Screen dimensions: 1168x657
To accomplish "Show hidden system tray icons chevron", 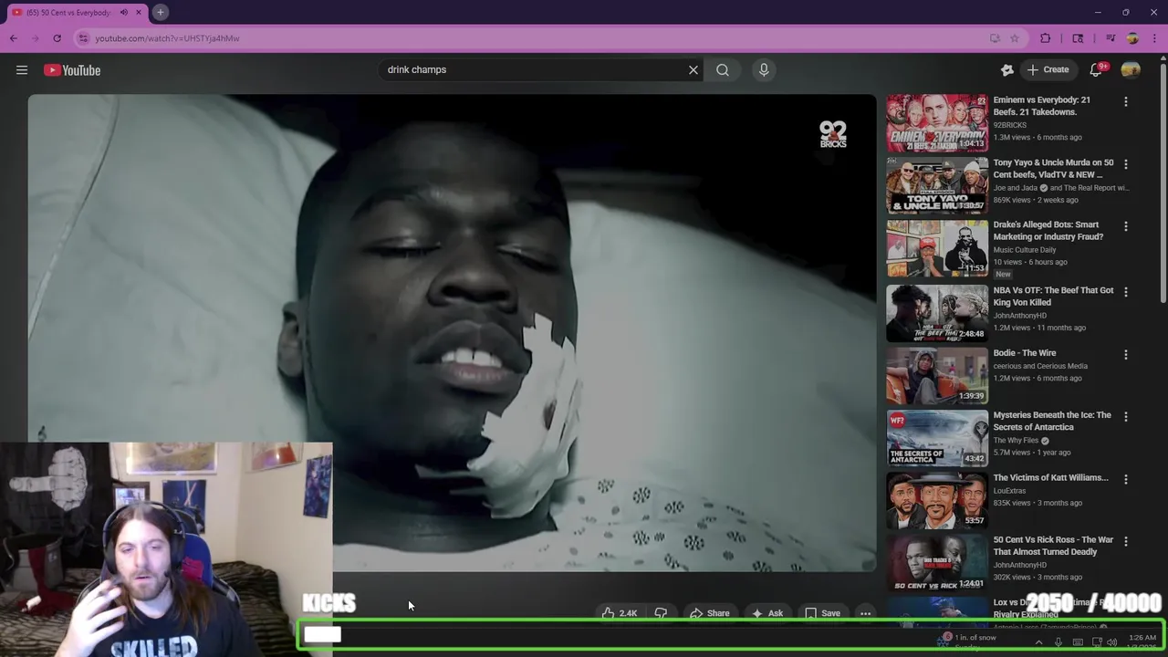I will (1038, 642).
